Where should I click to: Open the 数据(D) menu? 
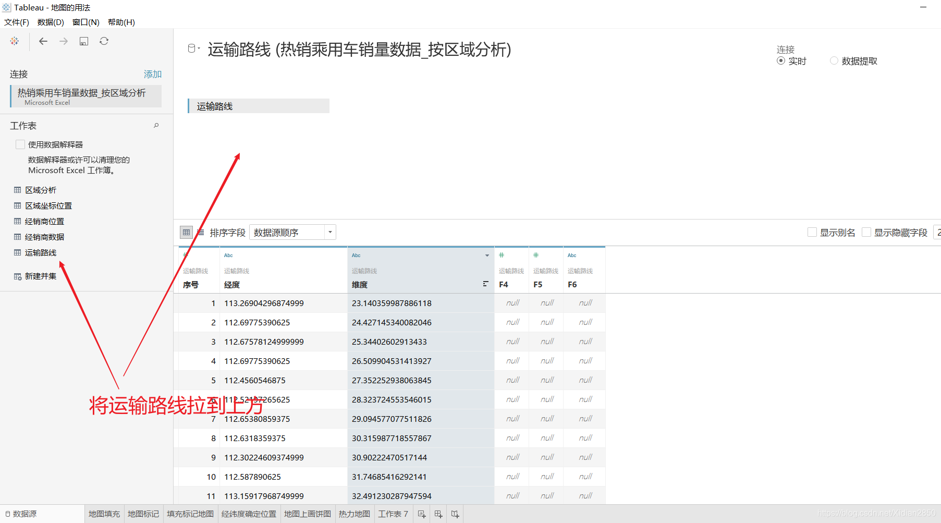click(x=51, y=22)
